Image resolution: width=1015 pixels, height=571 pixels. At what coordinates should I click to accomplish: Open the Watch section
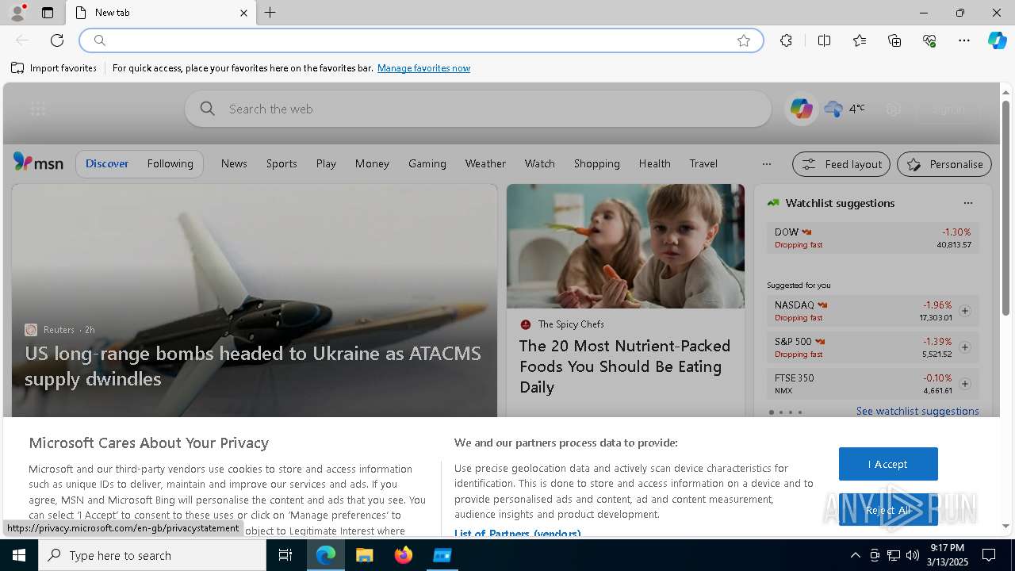coord(540,163)
